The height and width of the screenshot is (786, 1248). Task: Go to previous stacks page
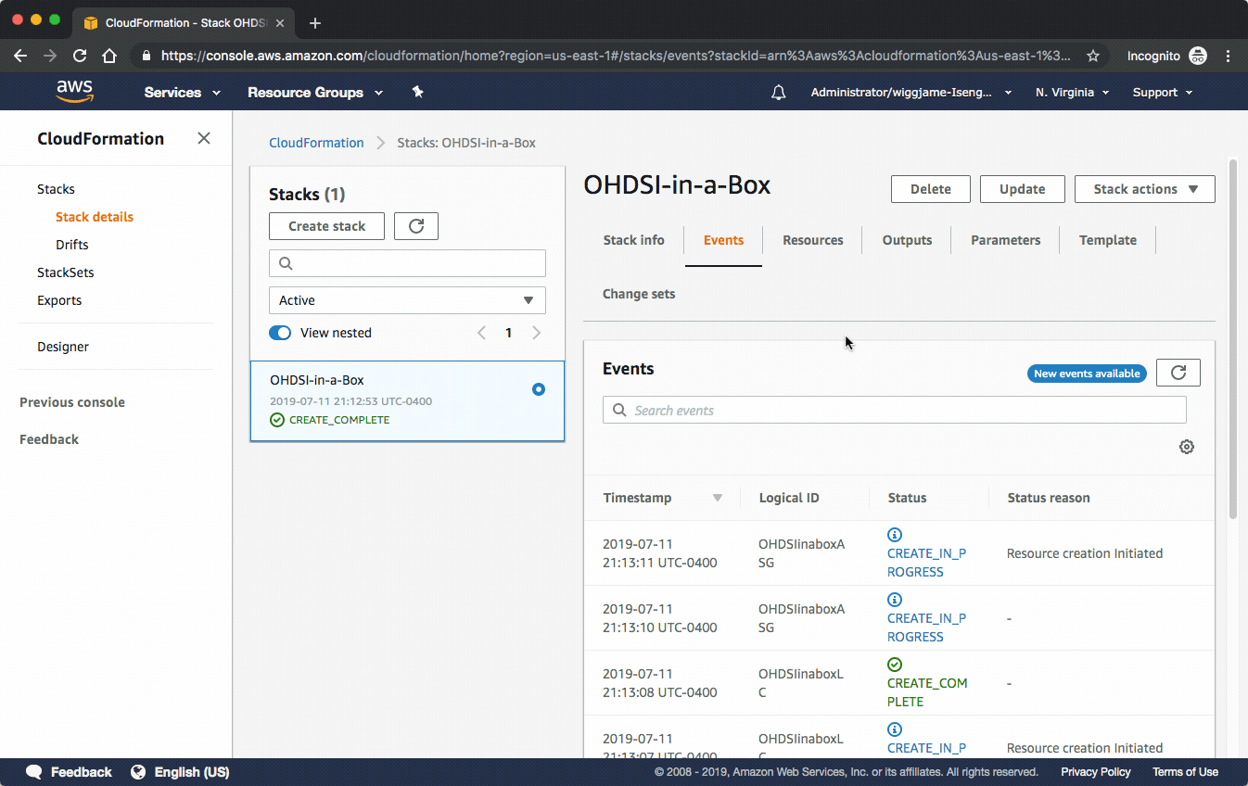point(481,333)
